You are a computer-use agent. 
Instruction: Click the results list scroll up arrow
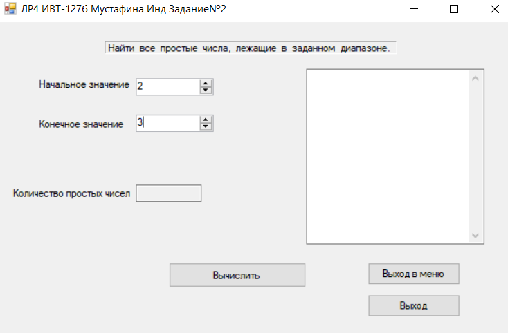tap(475, 79)
